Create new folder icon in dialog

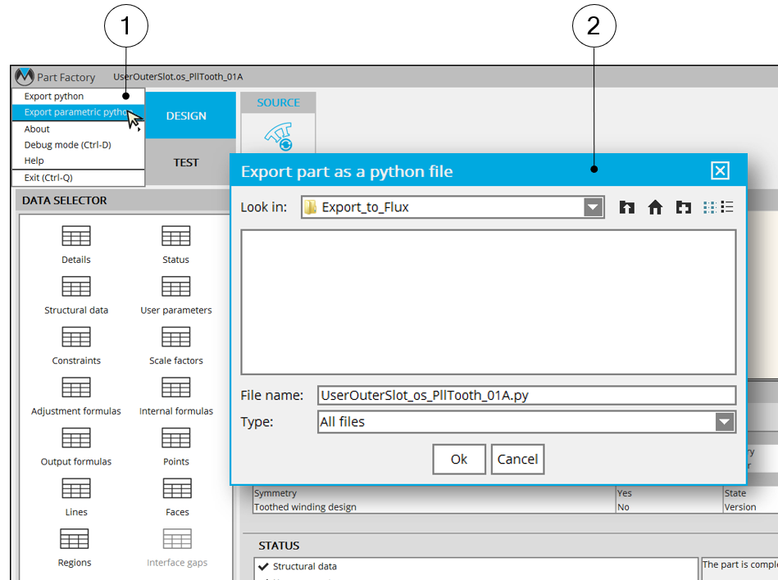(683, 207)
